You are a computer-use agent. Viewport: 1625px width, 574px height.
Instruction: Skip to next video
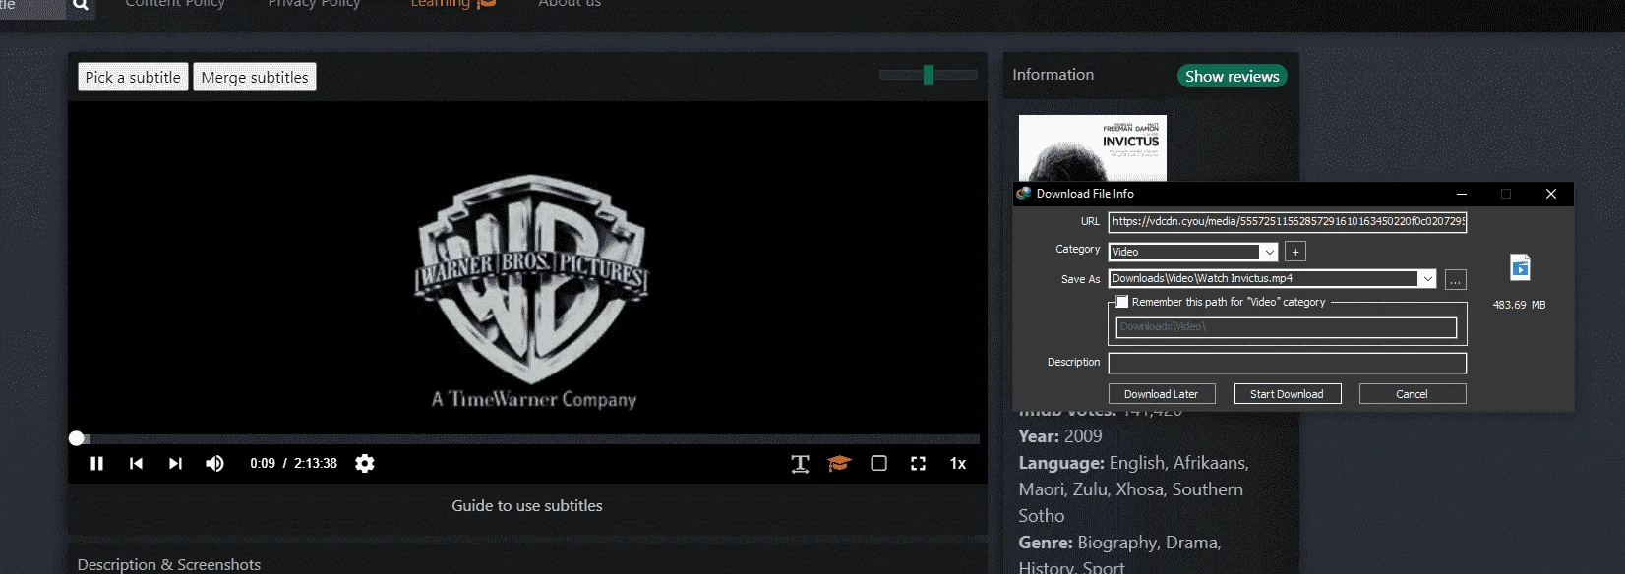pos(175,464)
